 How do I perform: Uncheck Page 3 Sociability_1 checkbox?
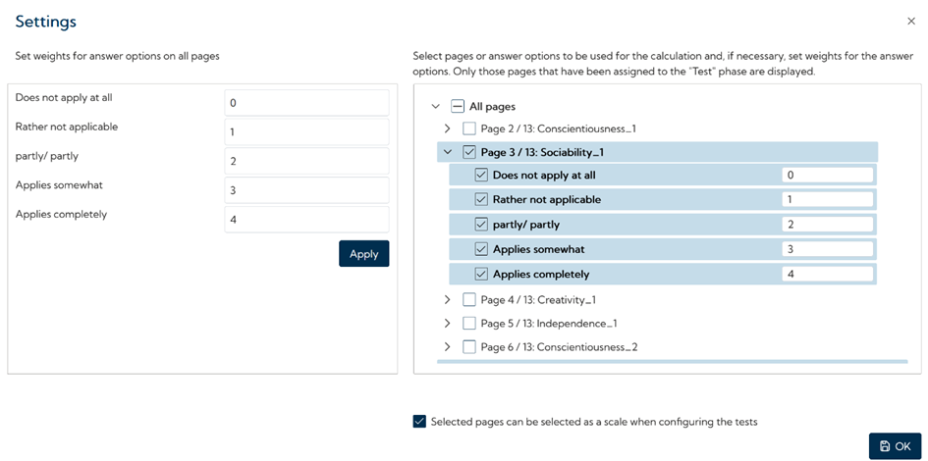tap(469, 152)
